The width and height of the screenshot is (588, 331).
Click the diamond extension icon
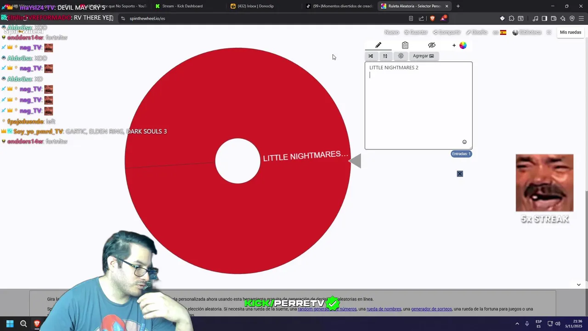pyautogui.click(x=502, y=18)
